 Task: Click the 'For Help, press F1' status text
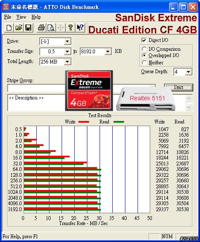pos(20,236)
